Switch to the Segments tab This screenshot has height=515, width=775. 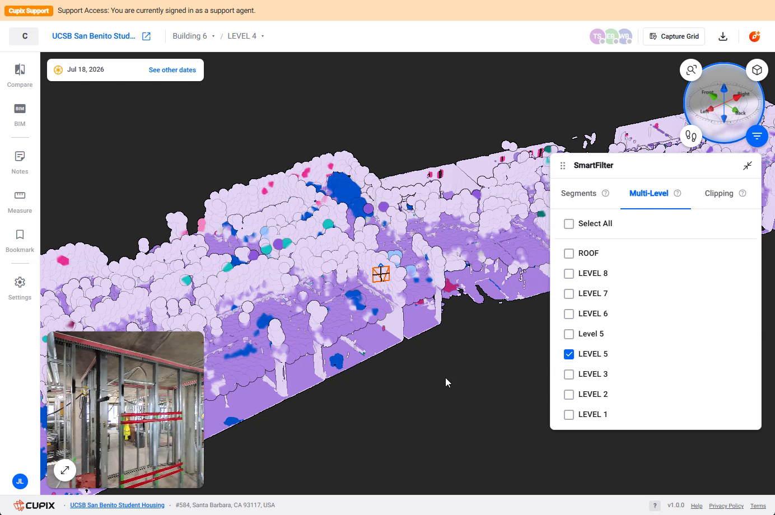pos(578,194)
